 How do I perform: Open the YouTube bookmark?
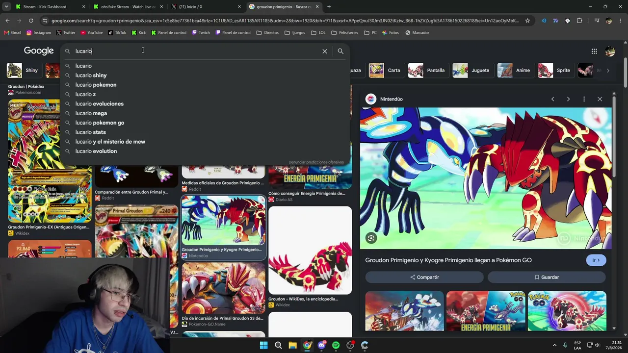click(92, 33)
